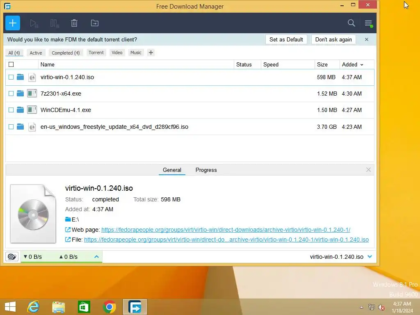Check the virtio-win-0.1.240.iso checkbox
The width and height of the screenshot is (420, 315).
(x=11, y=77)
